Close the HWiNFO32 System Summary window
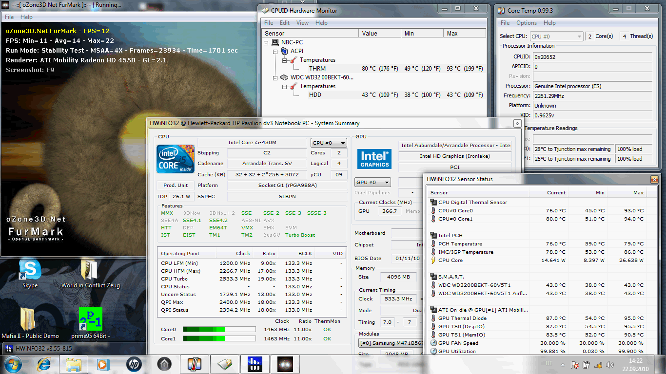Viewport: 666px width, 374px height. (517, 124)
